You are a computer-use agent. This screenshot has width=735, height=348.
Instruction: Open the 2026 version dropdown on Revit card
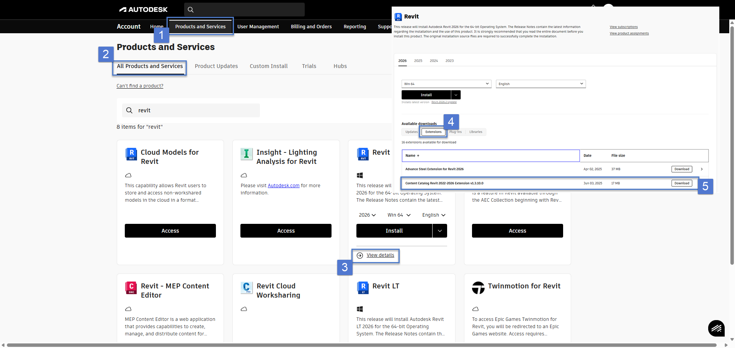367,215
